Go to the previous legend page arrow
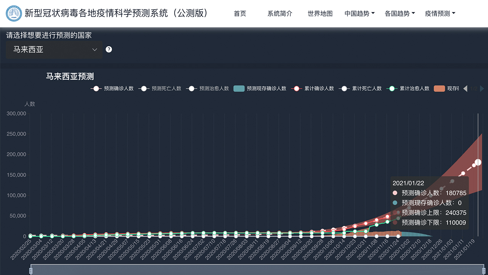The image size is (488, 275). [465, 89]
